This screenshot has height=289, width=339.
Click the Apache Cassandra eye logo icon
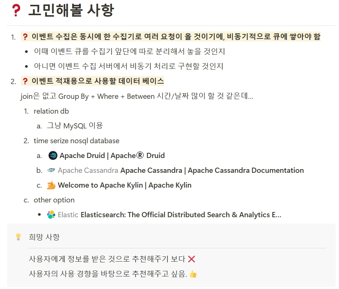51,170
